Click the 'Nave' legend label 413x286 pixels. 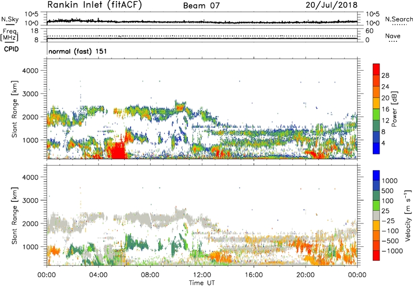click(x=393, y=36)
